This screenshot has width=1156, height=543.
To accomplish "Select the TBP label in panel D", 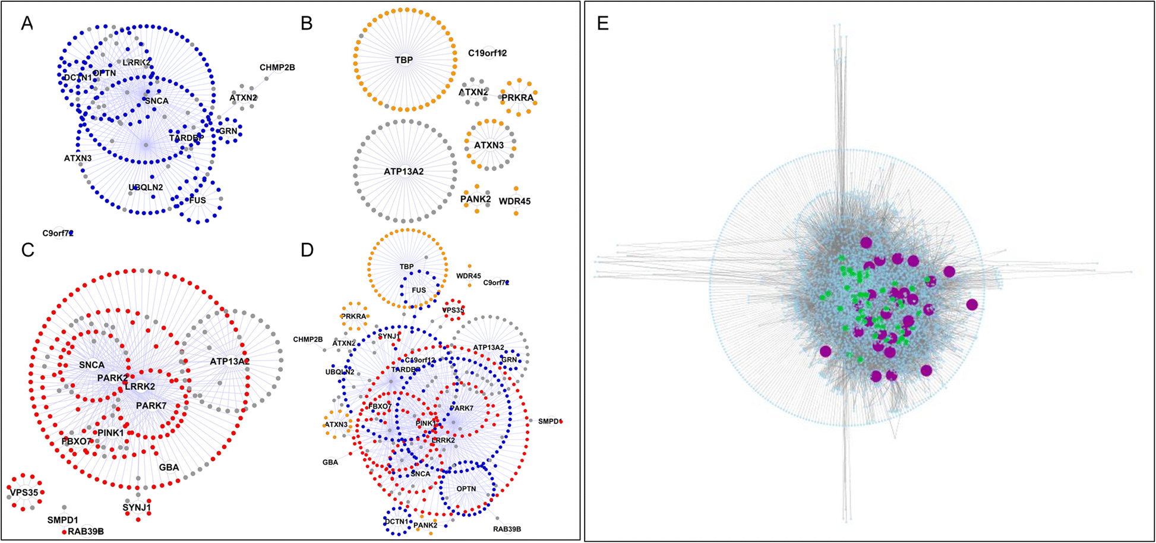I will pos(407,267).
